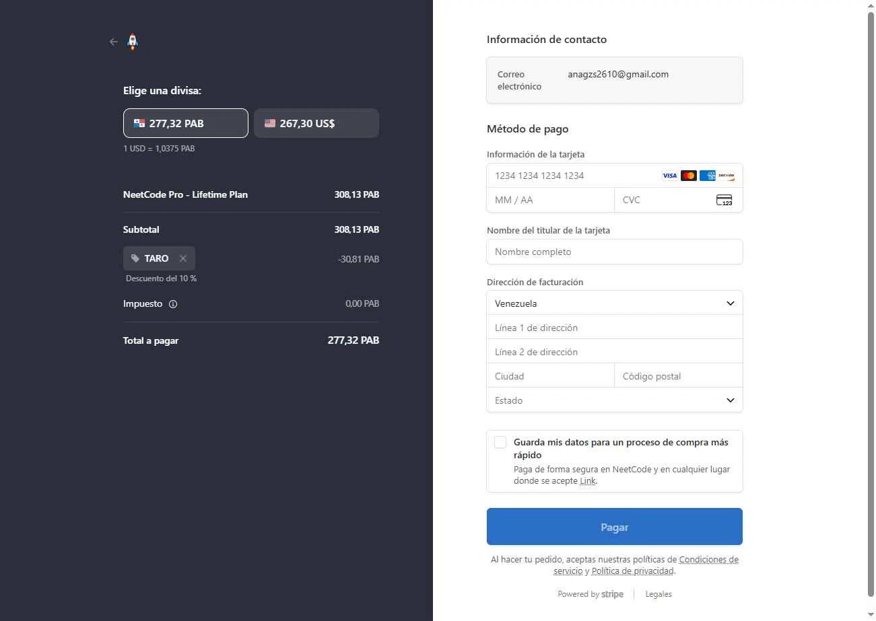
Task: Remove the TARO promo code
Action: pos(183,258)
